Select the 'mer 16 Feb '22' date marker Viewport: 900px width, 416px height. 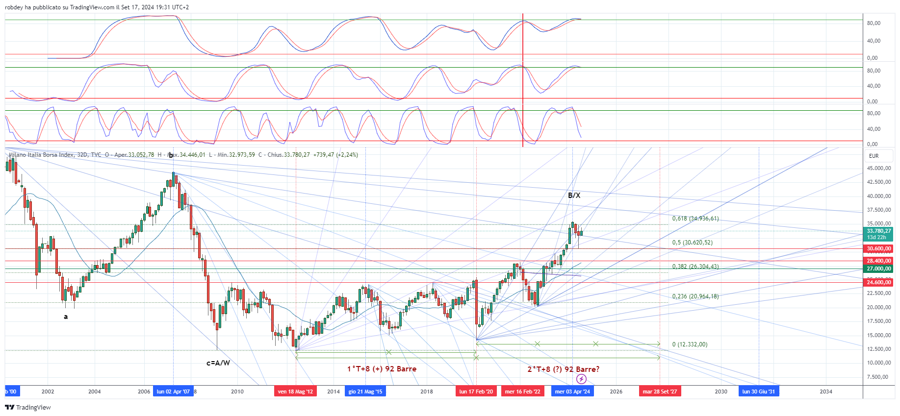point(522,392)
